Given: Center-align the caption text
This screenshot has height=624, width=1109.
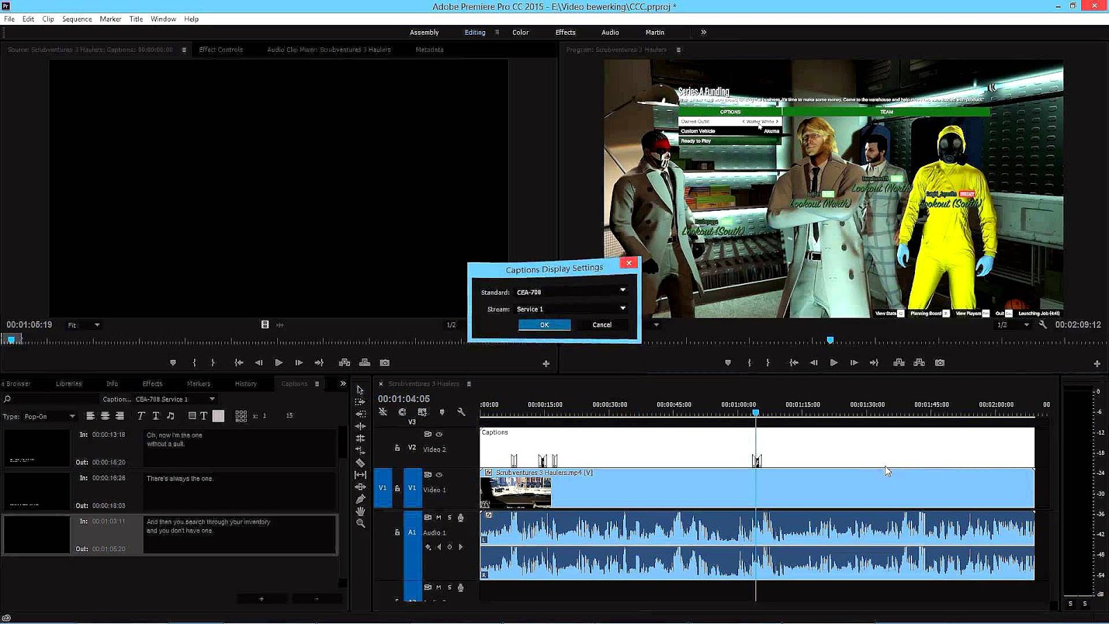Looking at the screenshot, I should (x=105, y=416).
